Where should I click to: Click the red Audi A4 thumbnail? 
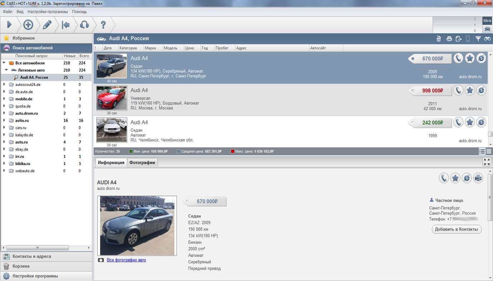112,98
